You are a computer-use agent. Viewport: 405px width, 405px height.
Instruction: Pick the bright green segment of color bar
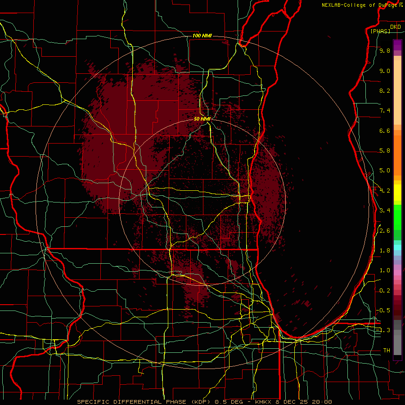click(x=397, y=217)
